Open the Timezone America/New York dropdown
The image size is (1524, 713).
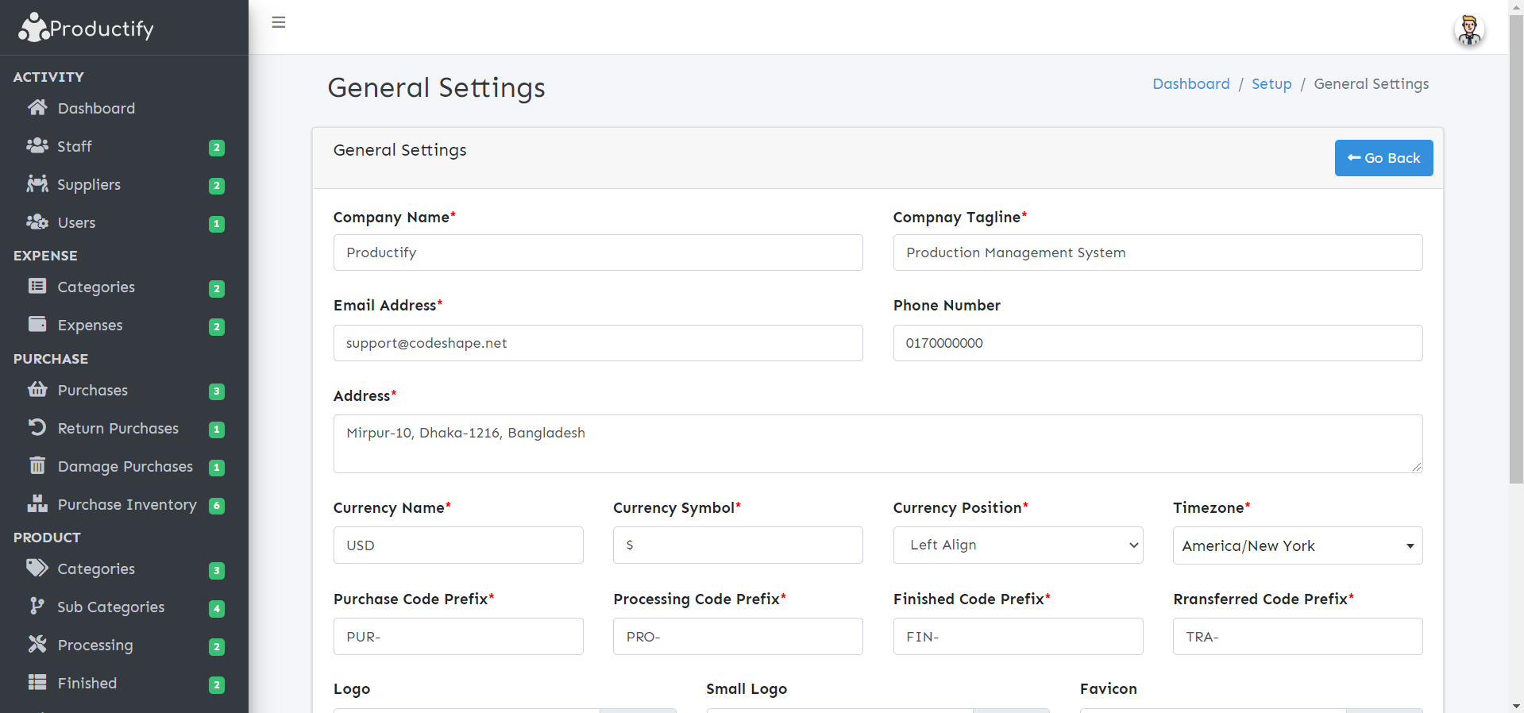point(1297,545)
